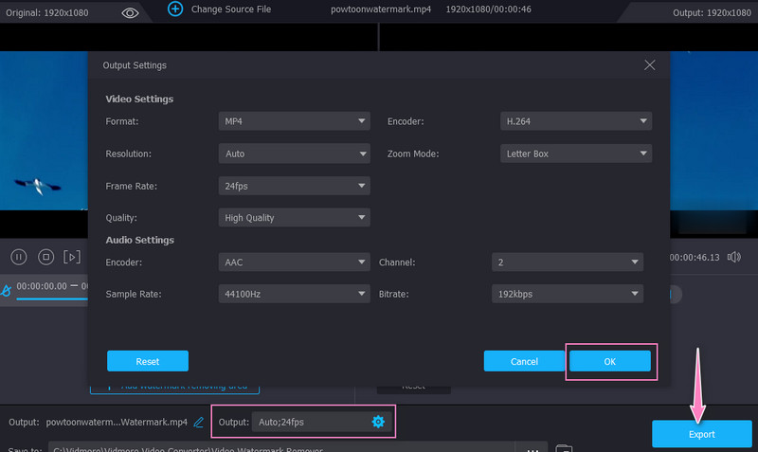This screenshot has height=452, width=758.
Task: Pause the video playback
Action: (x=18, y=257)
